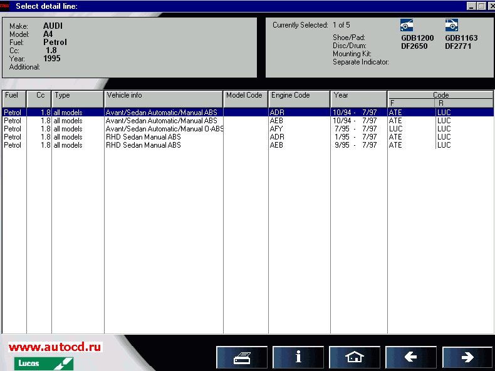495x371 pixels.
Task: Click the Mounting Kit label
Action: (x=352, y=54)
